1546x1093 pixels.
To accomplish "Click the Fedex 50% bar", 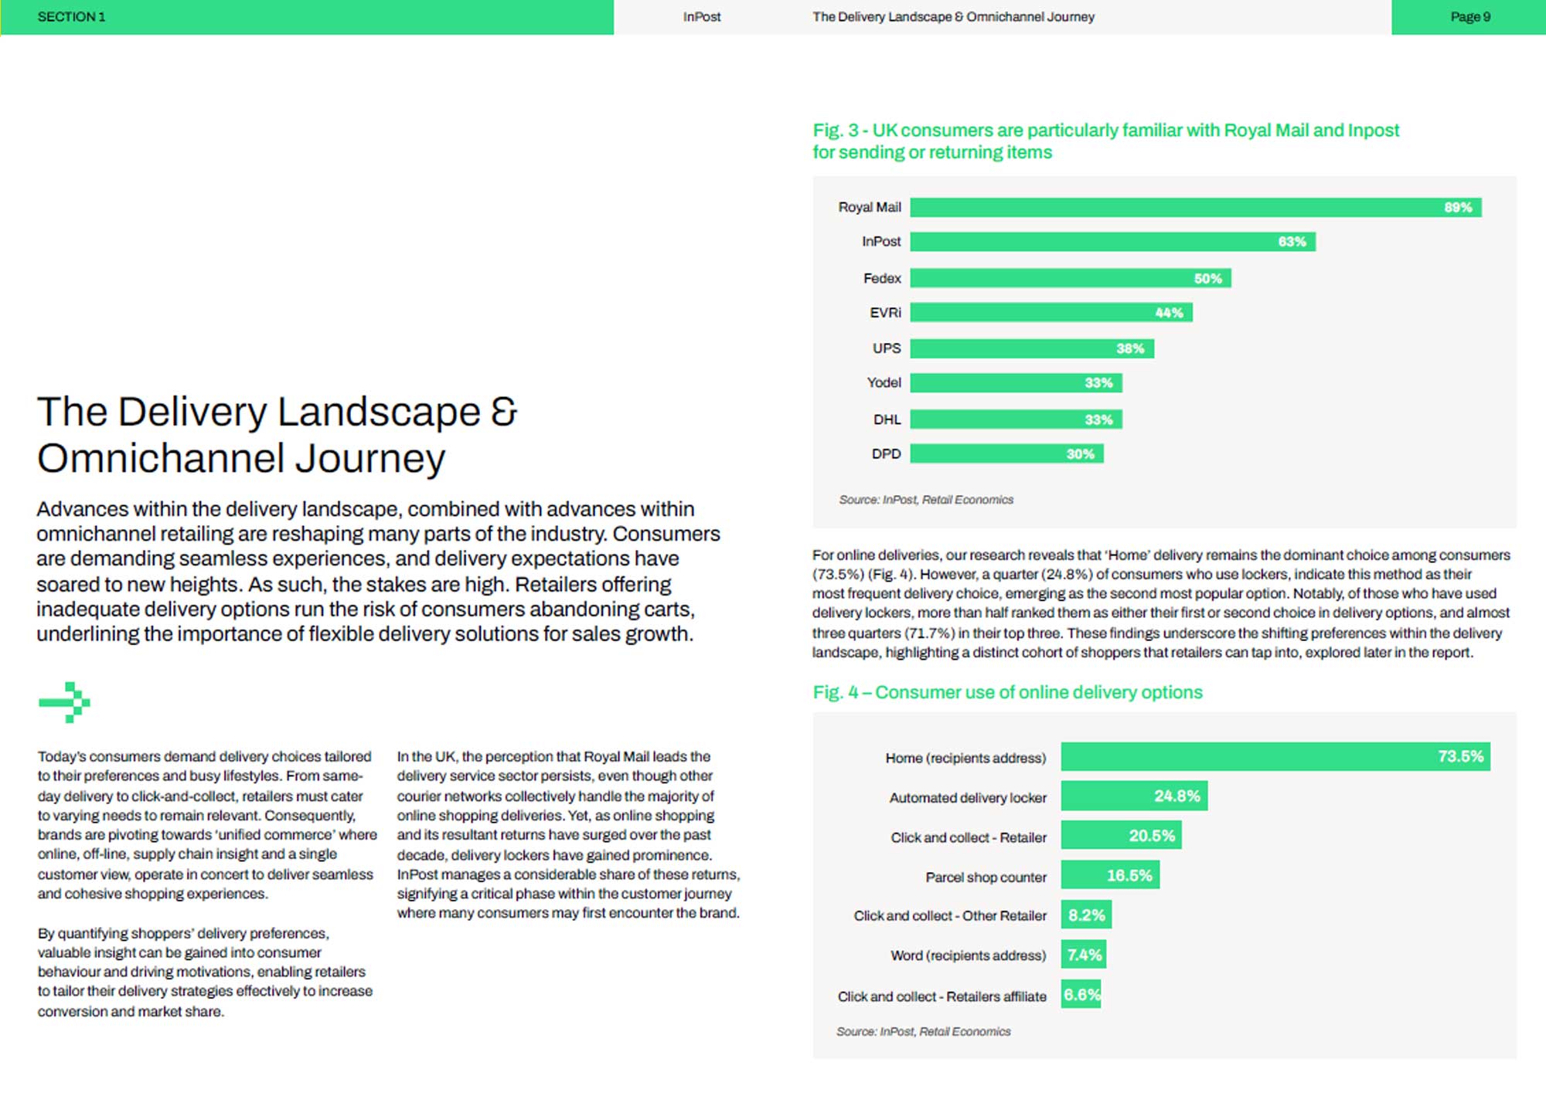I will 1070,278.
